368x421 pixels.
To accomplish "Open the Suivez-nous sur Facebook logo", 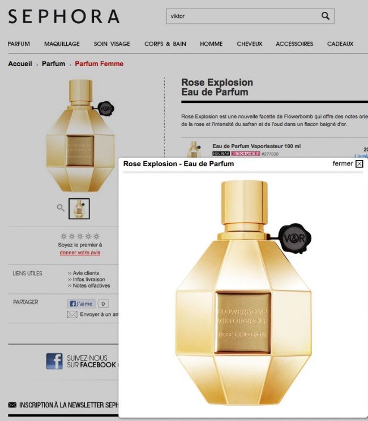I will [54, 361].
